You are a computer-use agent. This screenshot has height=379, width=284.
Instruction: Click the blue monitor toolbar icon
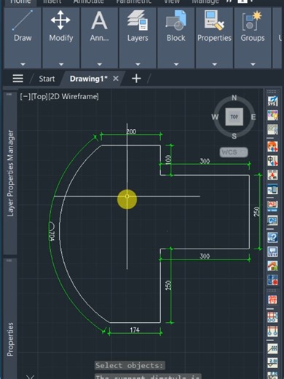point(272,220)
